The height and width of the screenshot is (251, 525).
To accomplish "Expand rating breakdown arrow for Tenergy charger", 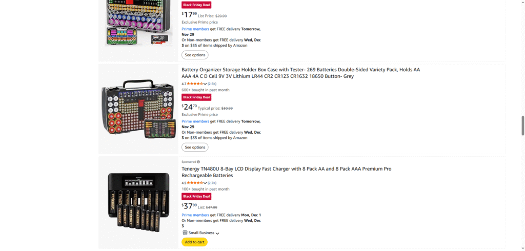I will click(x=205, y=183).
